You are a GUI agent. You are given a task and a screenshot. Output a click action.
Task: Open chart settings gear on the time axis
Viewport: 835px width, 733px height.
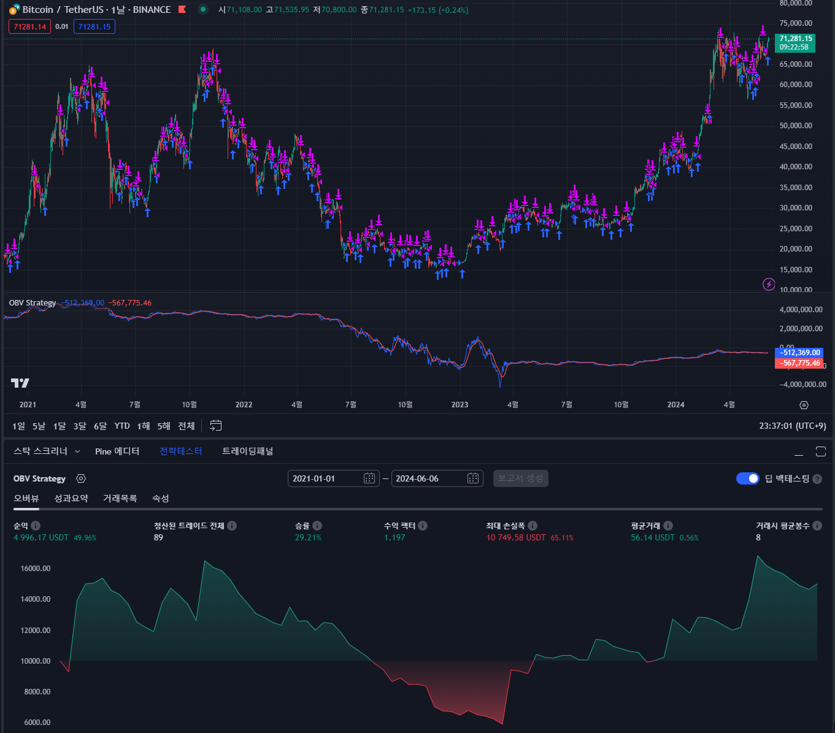pos(804,405)
